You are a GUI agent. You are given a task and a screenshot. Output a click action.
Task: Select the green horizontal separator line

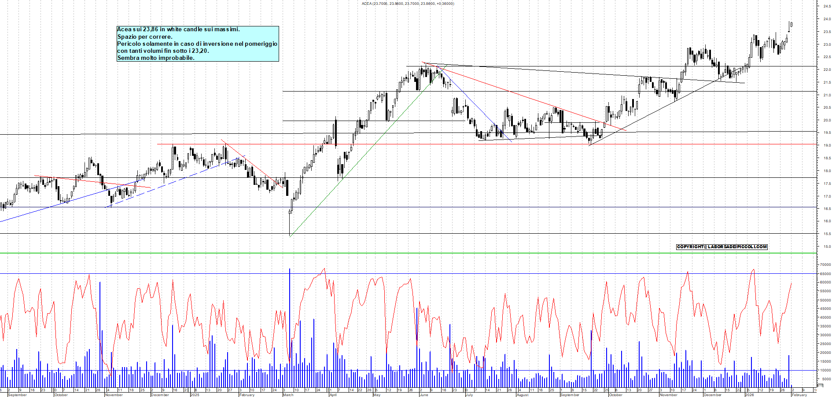click(396, 253)
